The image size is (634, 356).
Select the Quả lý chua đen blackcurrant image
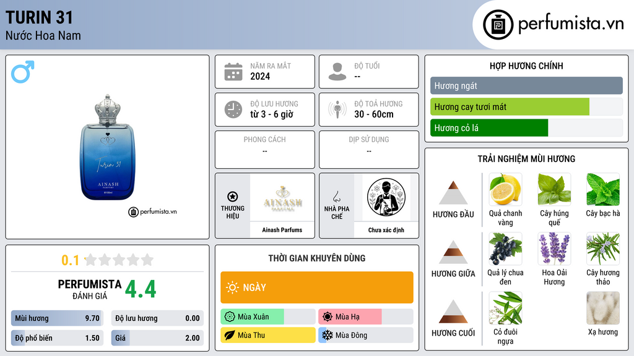pos(505,249)
